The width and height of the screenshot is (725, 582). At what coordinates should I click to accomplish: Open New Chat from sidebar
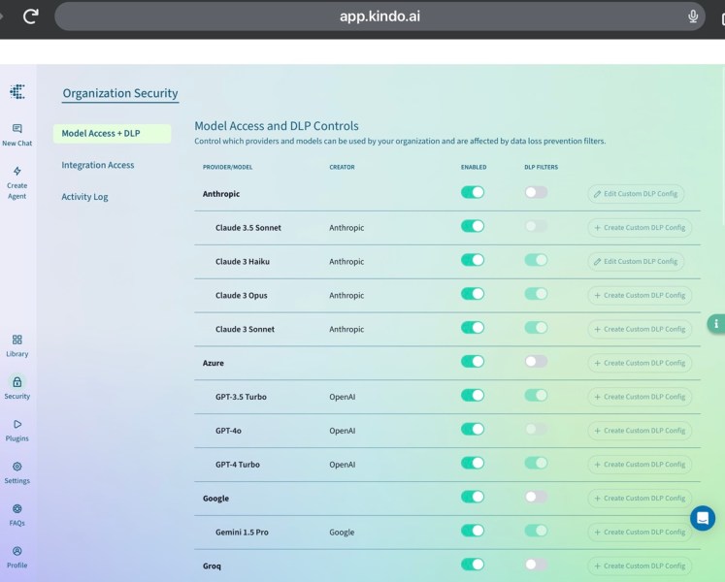(x=17, y=135)
